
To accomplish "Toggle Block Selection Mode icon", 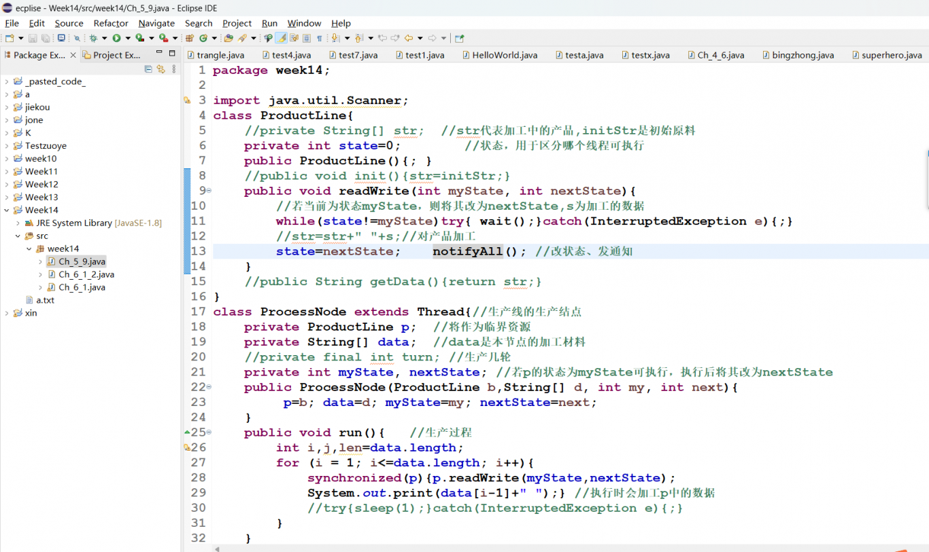I will (x=307, y=38).
